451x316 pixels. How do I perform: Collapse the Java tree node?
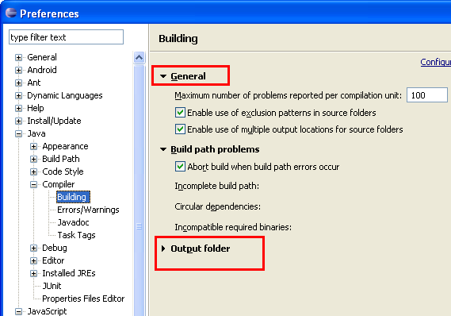(19, 133)
